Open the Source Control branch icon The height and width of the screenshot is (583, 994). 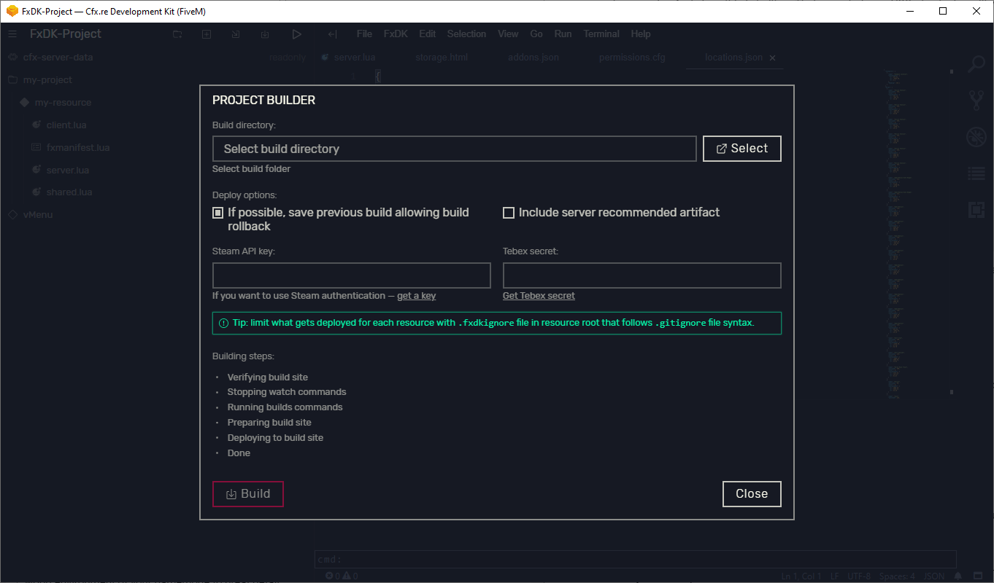[x=976, y=100]
